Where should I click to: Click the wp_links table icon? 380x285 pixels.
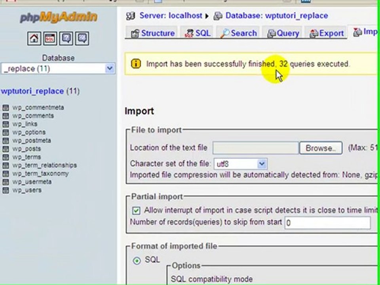click(6, 124)
